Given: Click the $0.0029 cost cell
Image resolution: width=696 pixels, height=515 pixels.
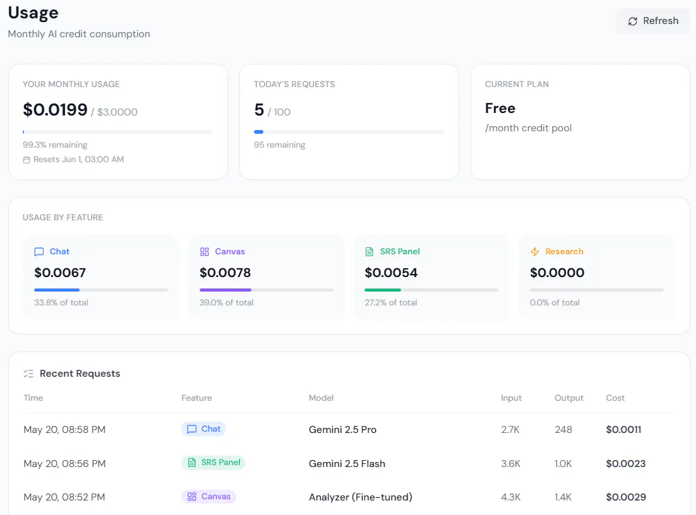Looking at the screenshot, I should (626, 497).
